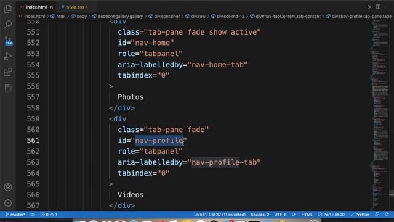Click line number 551 in gutter
The image size is (394, 222).
click(x=33, y=32)
